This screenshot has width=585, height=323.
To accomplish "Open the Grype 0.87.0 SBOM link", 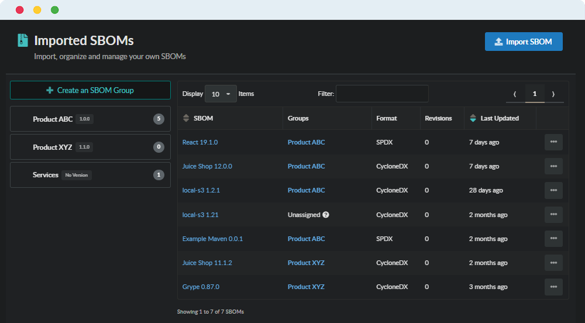I will point(201,287).
